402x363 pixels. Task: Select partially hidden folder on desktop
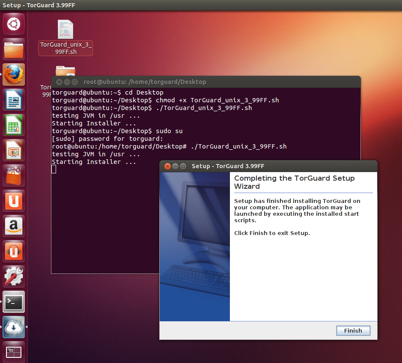point(66,71)
